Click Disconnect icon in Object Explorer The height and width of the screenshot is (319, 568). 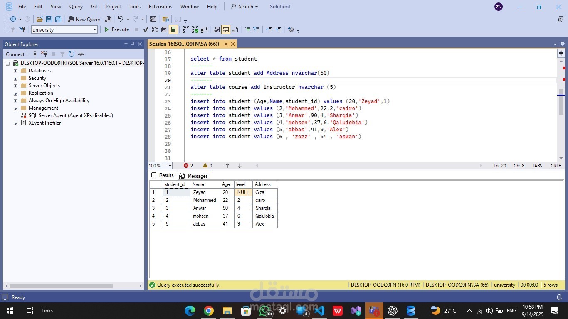click(44, 54)
